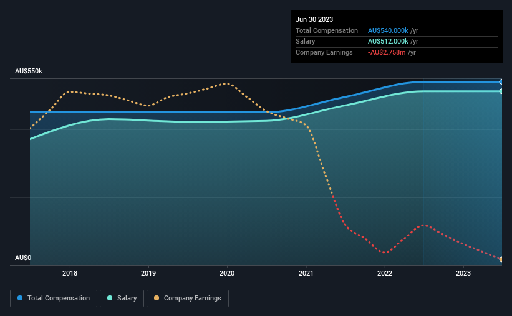Viewport: 512px width, 316px height.
Task: Click the blue Total Compensation legend dot
Action: 20,298
